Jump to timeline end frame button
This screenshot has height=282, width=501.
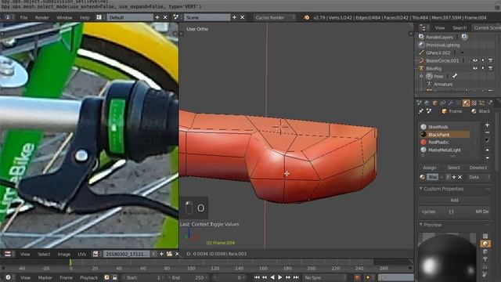(296, 277)
